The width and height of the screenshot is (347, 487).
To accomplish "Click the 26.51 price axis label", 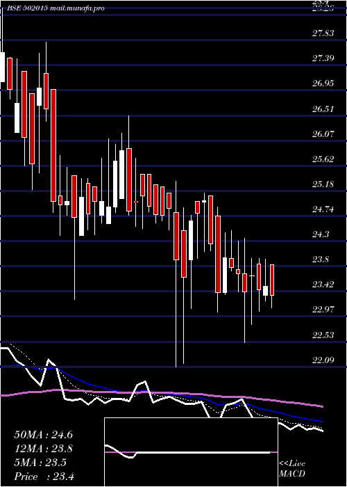I will (x=323, y=109).
